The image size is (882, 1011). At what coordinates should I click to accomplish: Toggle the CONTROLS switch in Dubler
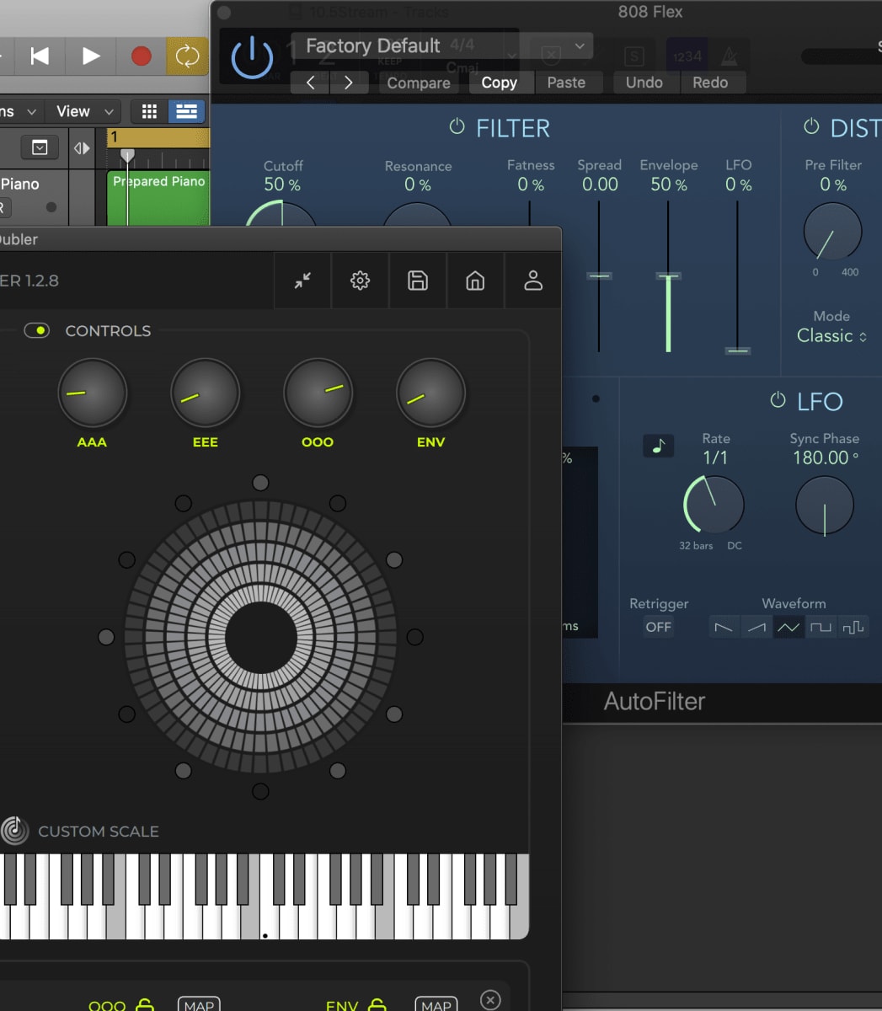36,330
